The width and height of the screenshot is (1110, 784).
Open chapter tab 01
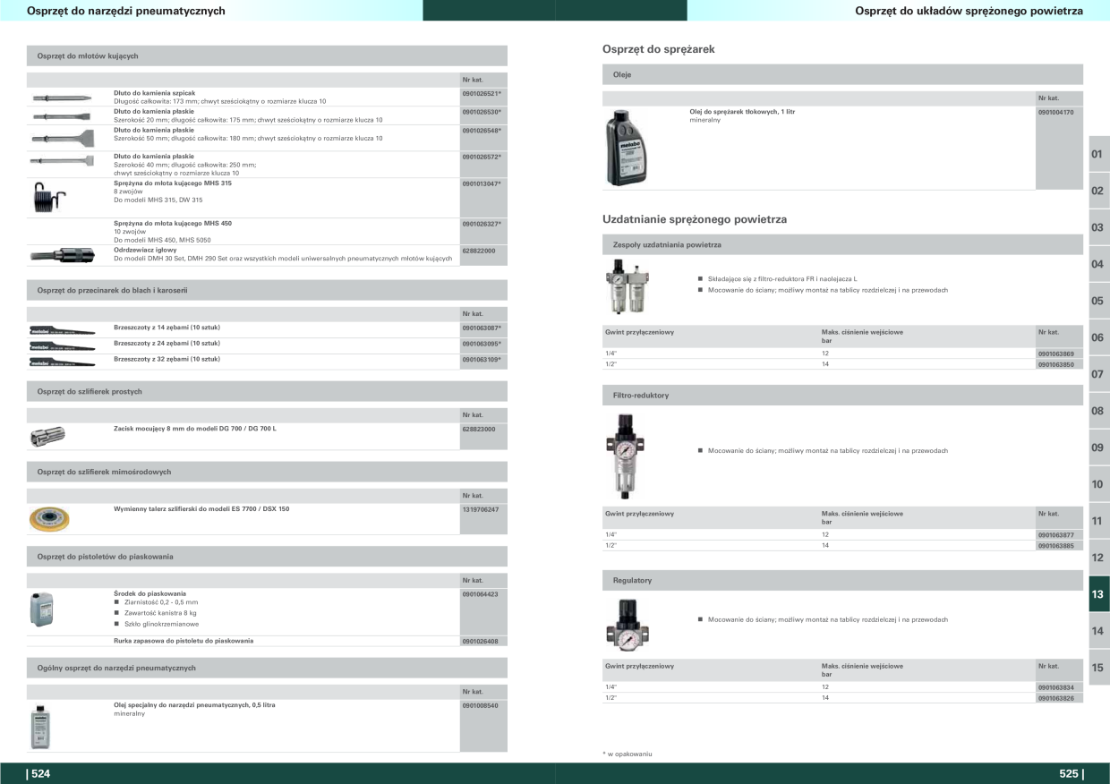point(1098,154)
